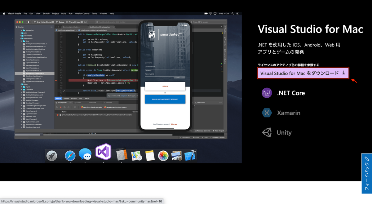Open the Edit menu in menu bar
Image resolution: width=372 pixels, height=204 pixels.
31,14
